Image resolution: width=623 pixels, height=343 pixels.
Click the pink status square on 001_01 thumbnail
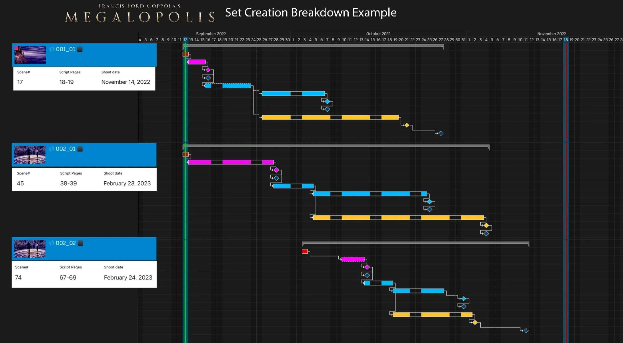coord(16,48)
